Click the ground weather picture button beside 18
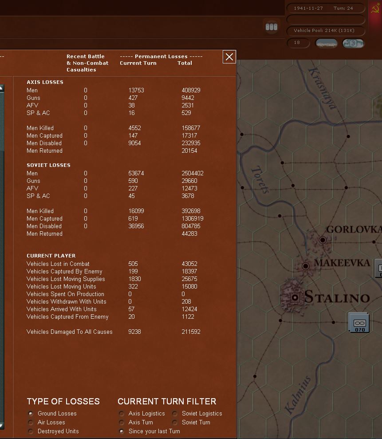Viewport: 382px width, 439px height. 326,43
